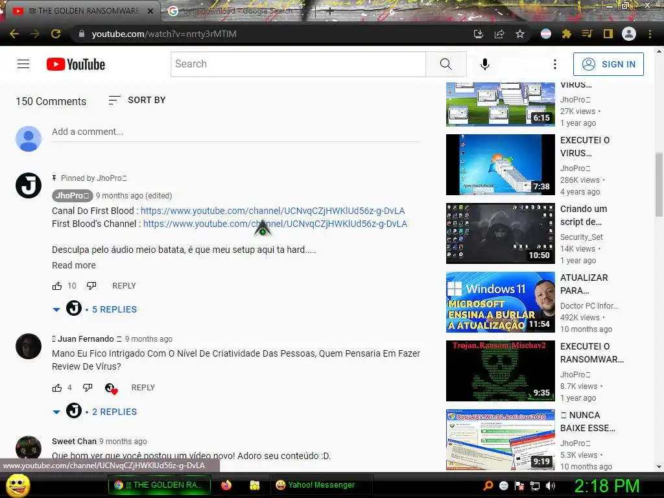Click the tray search magnifier icon
The width and height of the screenshot is (664, 498).
pyautogui.click(x=488, y=486)
